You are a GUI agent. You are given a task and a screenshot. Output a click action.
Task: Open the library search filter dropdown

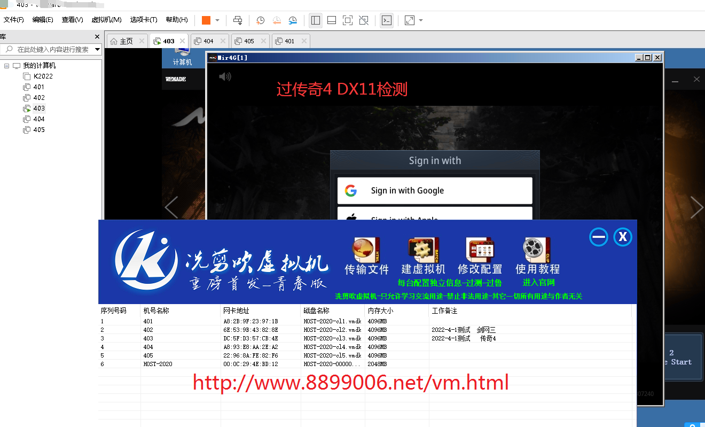(98, 49)
